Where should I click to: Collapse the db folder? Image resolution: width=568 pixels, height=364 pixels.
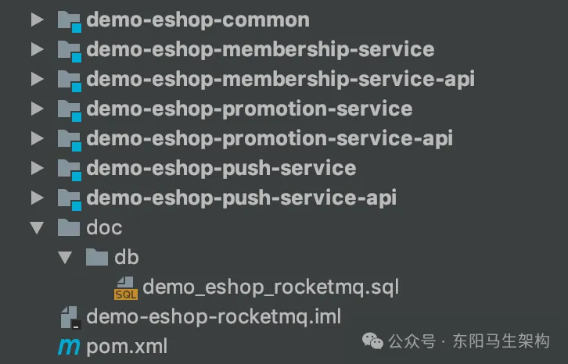tap(65, 257)
